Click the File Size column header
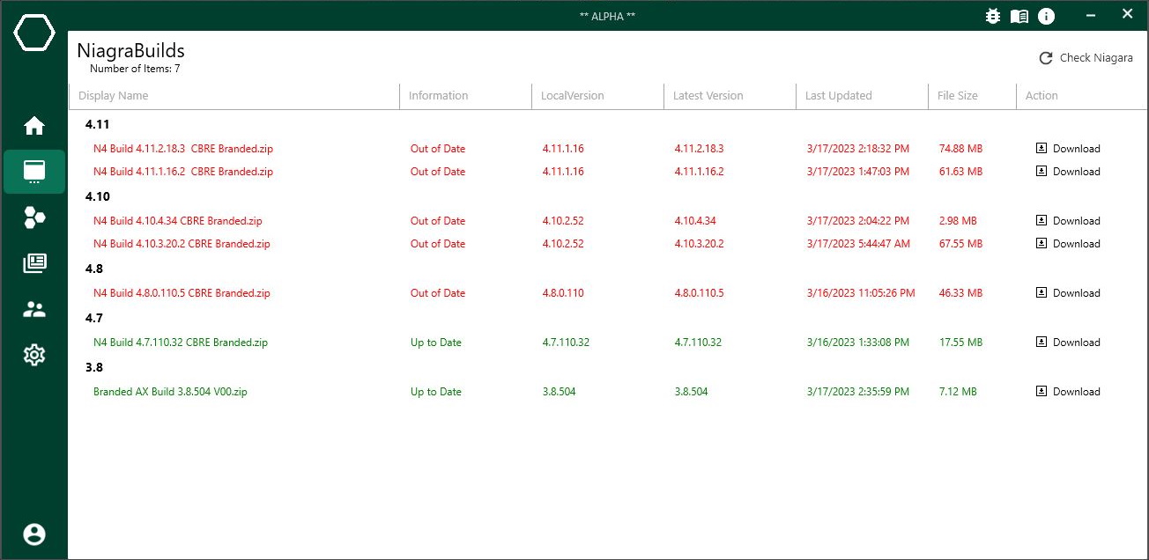The height and width of the screenshot is (560, 1149). (958, 95)
